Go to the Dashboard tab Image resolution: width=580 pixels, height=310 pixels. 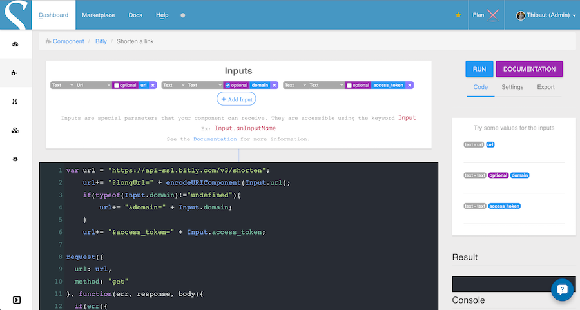point(53,15)
